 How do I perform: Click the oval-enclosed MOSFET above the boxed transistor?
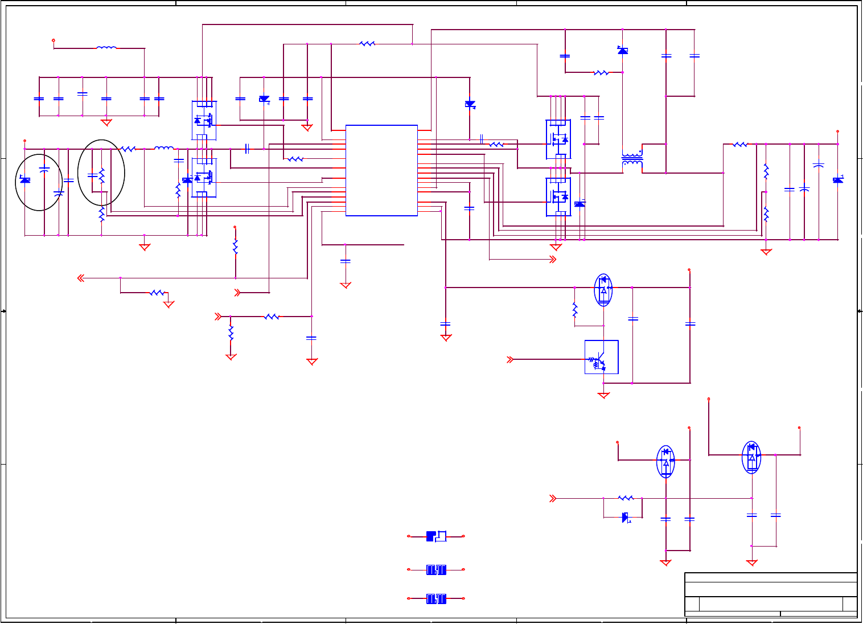pos(603,290)
